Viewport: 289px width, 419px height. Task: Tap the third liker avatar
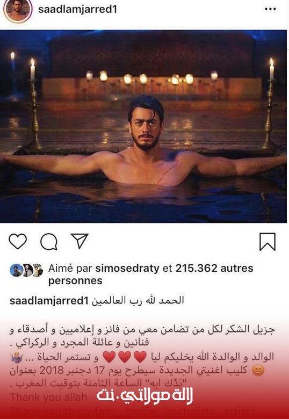pyautogui.click(x=37, y=270)
